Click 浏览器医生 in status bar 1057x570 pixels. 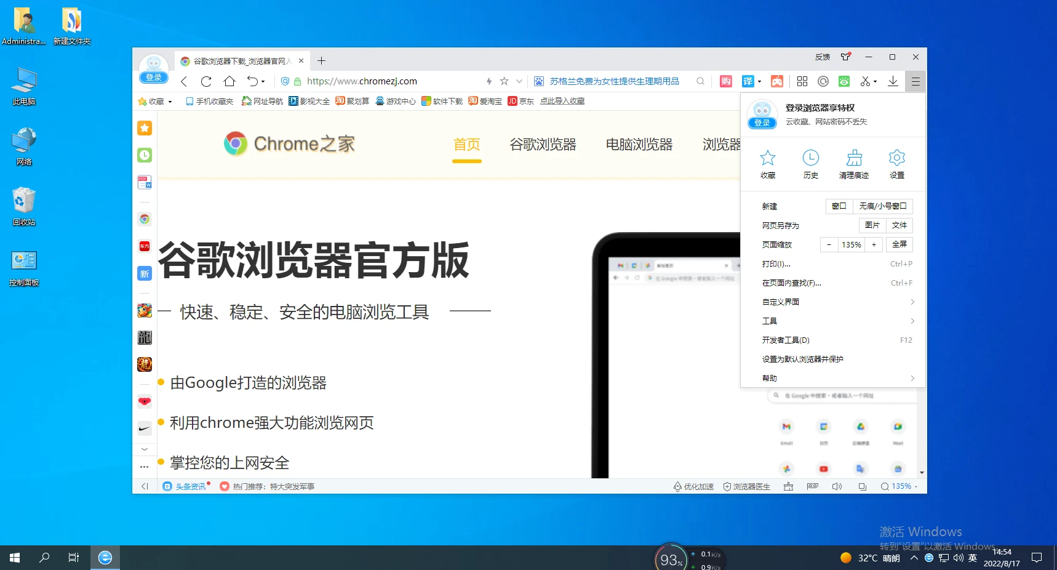(x=746, y=486)
